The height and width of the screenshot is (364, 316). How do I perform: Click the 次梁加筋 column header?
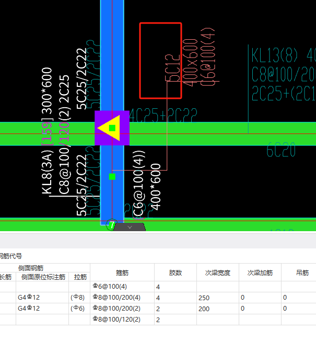(260, 273)
